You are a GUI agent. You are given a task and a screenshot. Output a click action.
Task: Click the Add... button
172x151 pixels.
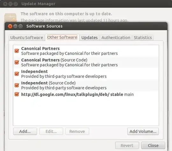tap(25, 131)
